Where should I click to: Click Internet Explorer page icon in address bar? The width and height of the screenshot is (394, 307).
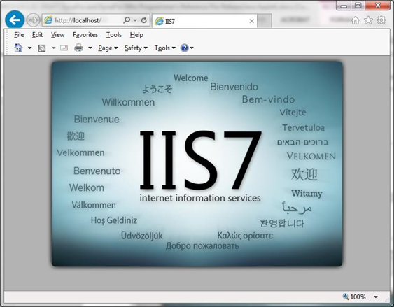[48, 20]
